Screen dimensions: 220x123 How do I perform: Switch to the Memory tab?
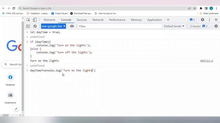pyautogui.click(x=136, y=20)
